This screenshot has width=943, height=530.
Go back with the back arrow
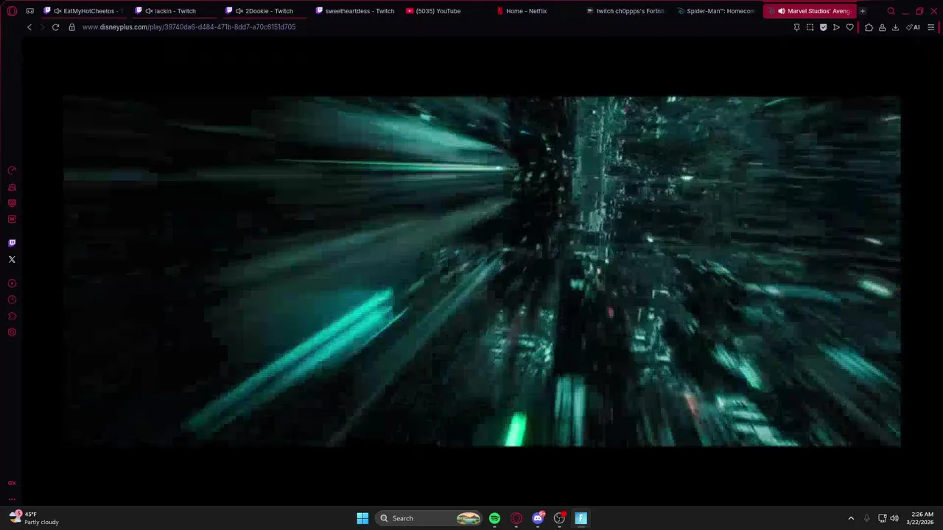click(x=29, y=27)
